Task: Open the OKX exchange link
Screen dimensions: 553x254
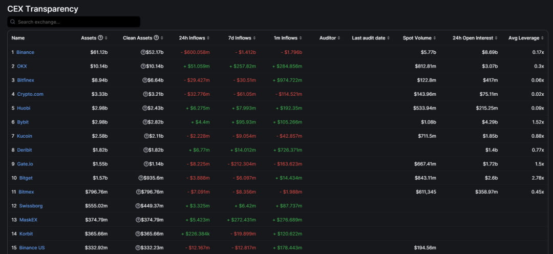Action: 22,67
